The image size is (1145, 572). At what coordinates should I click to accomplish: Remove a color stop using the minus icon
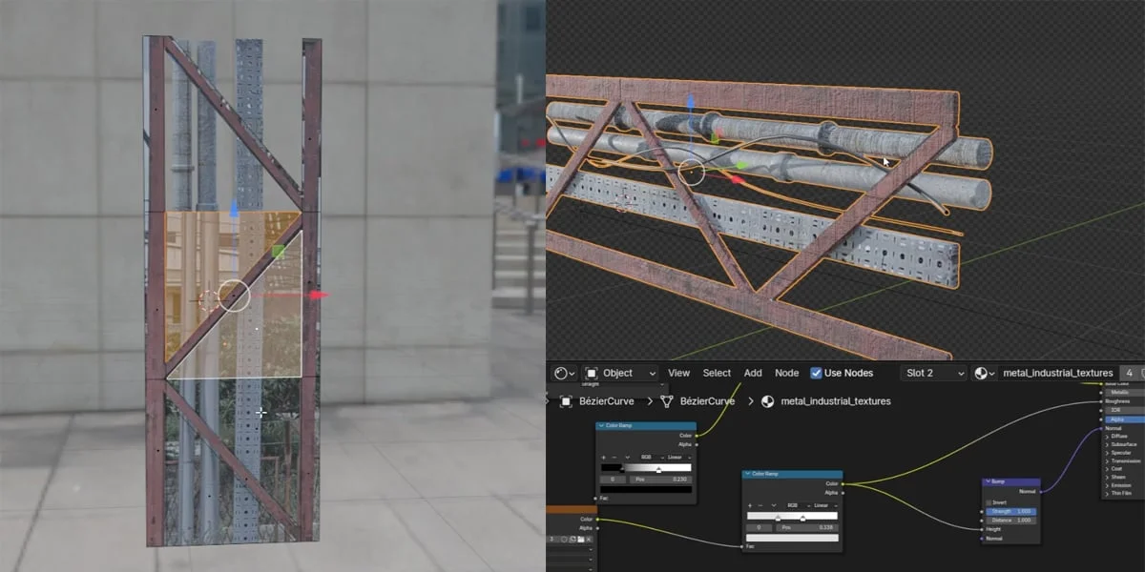614,457
